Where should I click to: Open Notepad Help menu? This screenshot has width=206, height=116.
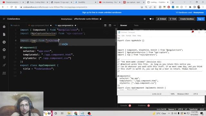pos(139,36)
